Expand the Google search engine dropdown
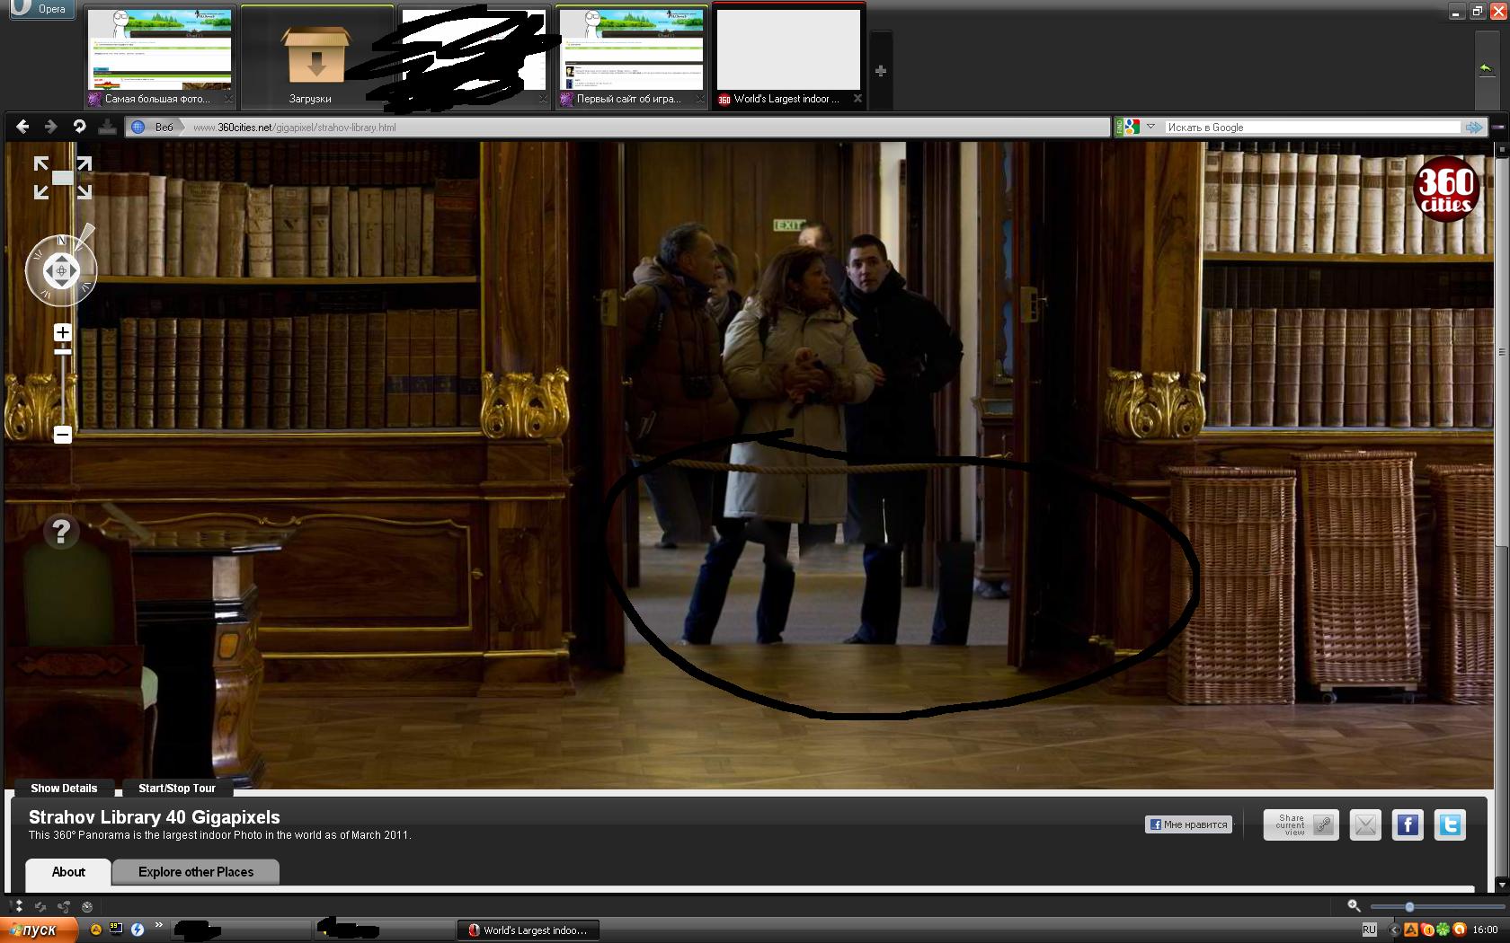Screen dimensions: 1510x943 pos(1150,127)
